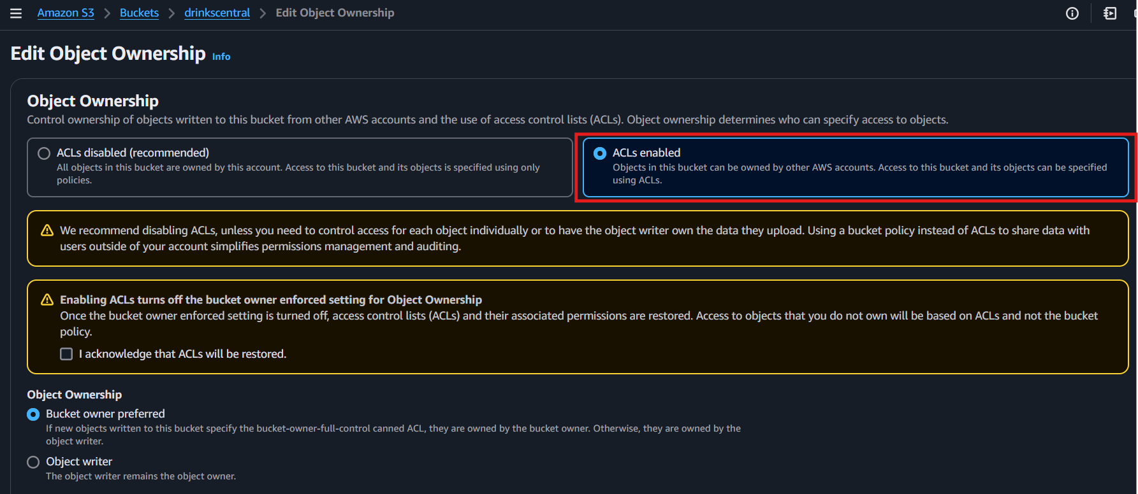Choose Object writer ownership
1138x494 pixels.
(33, 462)
